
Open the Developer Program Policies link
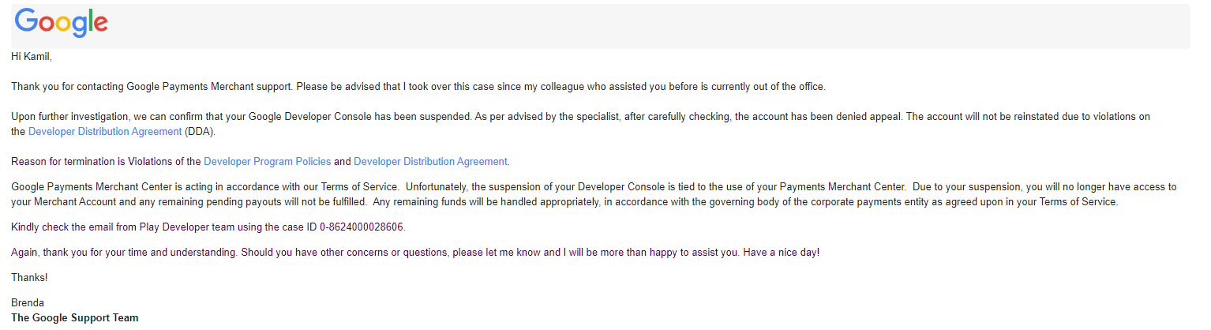pos(268,161)
